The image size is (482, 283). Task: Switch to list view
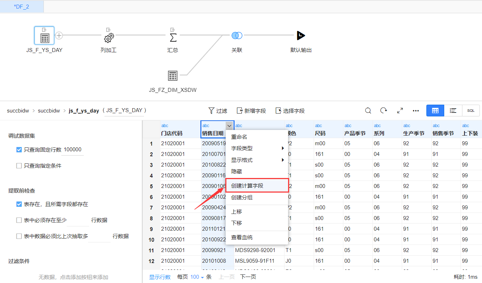(453, 111)
